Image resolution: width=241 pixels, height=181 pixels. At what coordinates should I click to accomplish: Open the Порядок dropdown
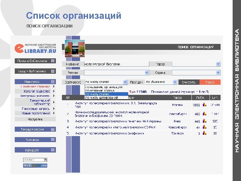175,82
